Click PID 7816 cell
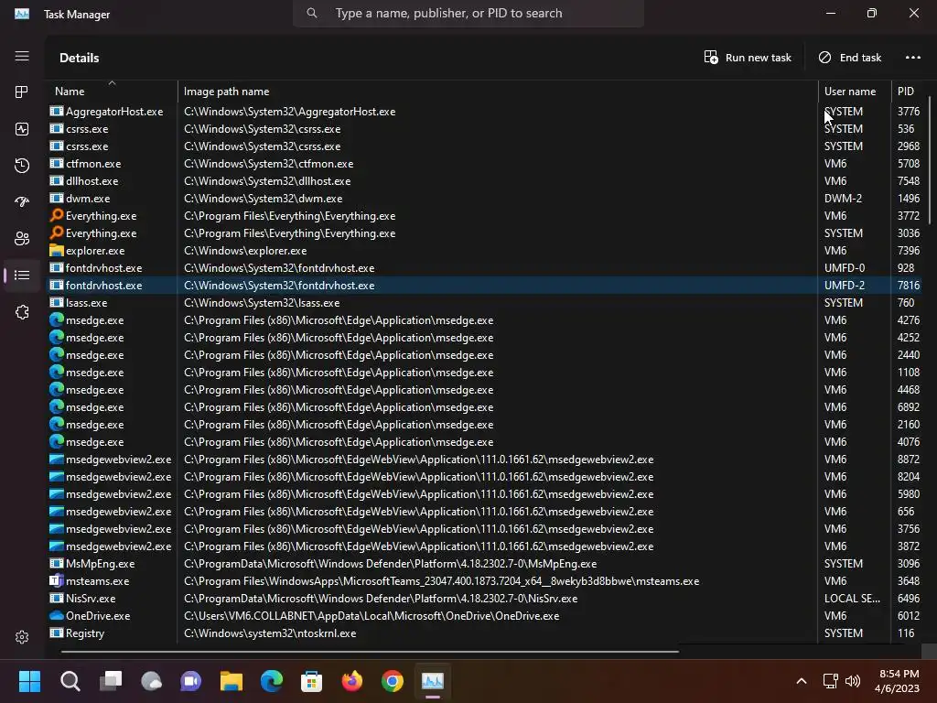 click(909, 286)
